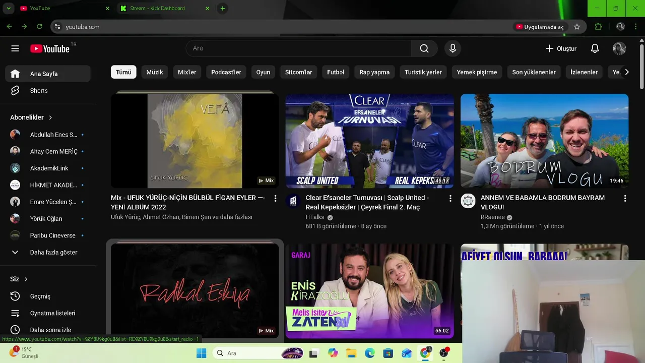645x363 pixels.
Task: Select the Turistik yerler filter chip
Action: (x=423, y=72)
